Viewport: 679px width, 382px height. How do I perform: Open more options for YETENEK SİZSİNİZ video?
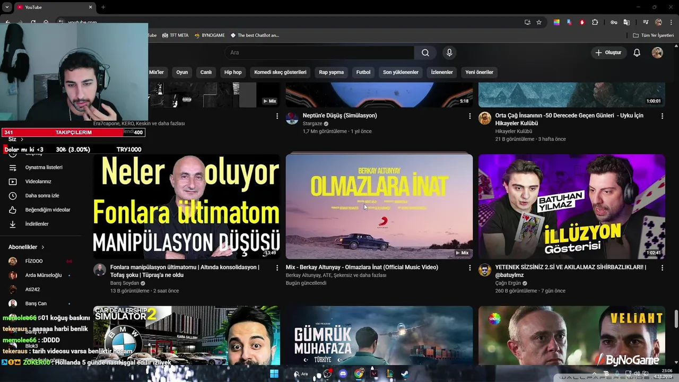point(662,268)
